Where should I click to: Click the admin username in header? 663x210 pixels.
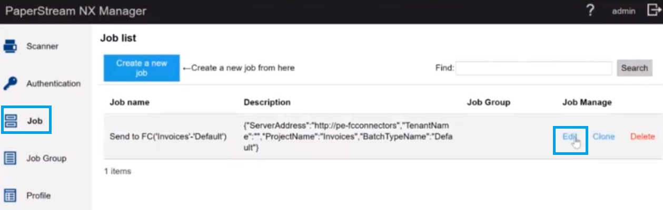pos(624,12)
